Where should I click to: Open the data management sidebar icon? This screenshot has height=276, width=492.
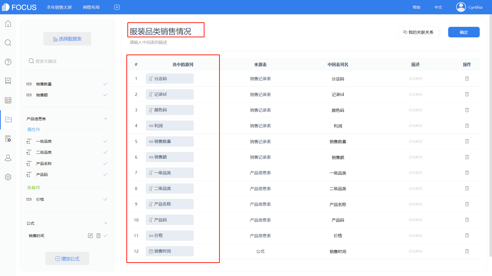click(x=8, y=139)
